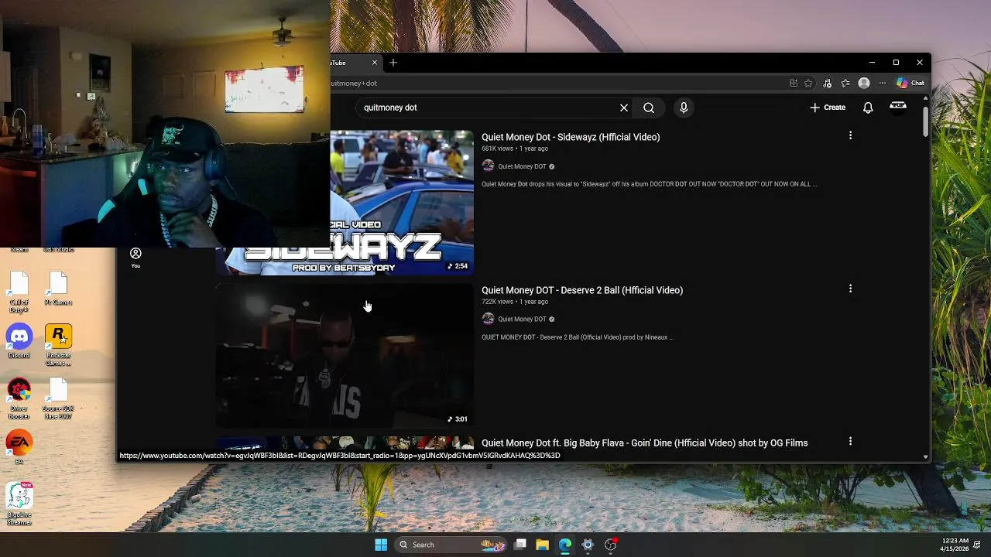
Task: Open Quiet Money Dot channel under Sidewayz
Action: coord(522,166)
